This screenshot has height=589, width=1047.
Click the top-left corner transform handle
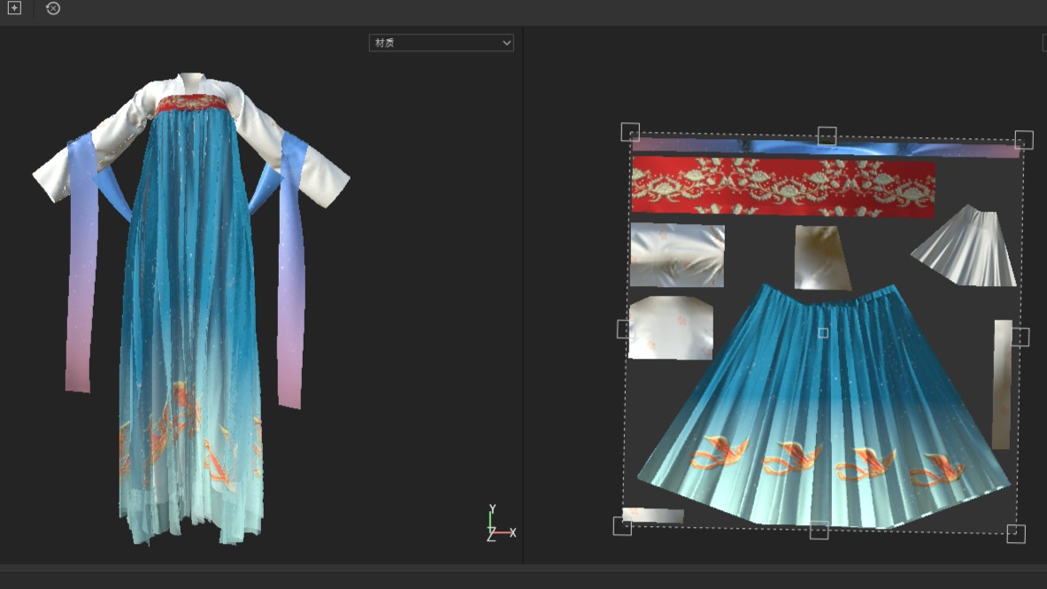coord(630,132)
